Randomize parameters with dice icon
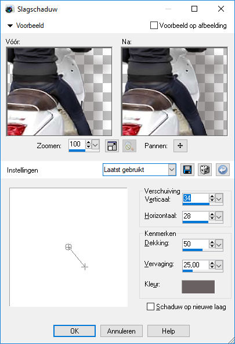235x344 pixels. pyautogui.click(x=205, y=170)
